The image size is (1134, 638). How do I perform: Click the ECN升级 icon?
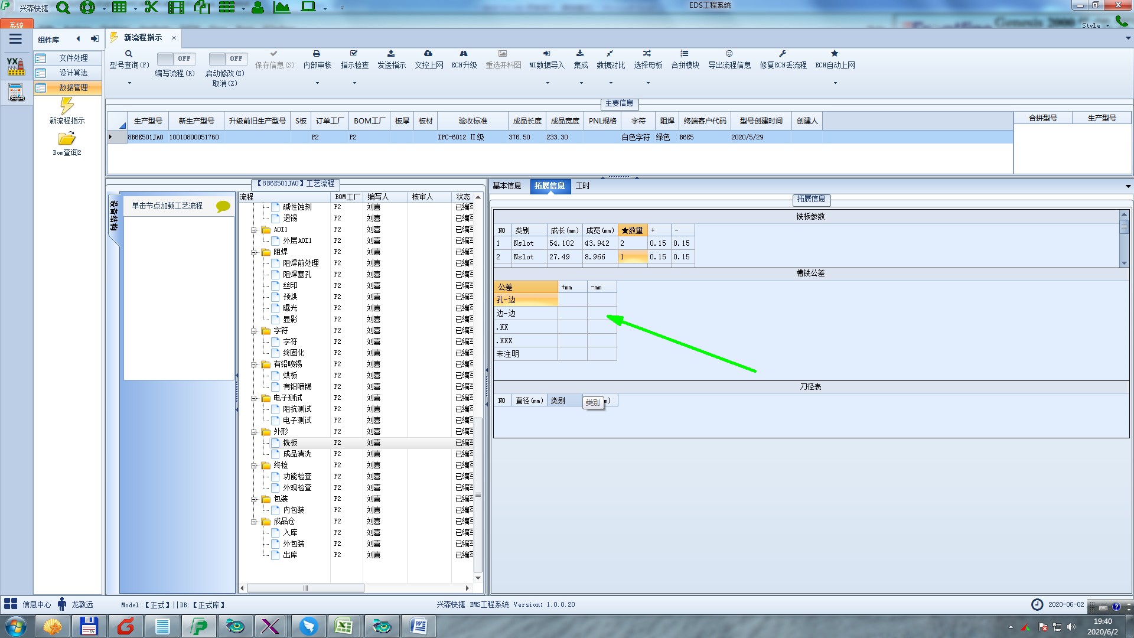click(464, 54)
